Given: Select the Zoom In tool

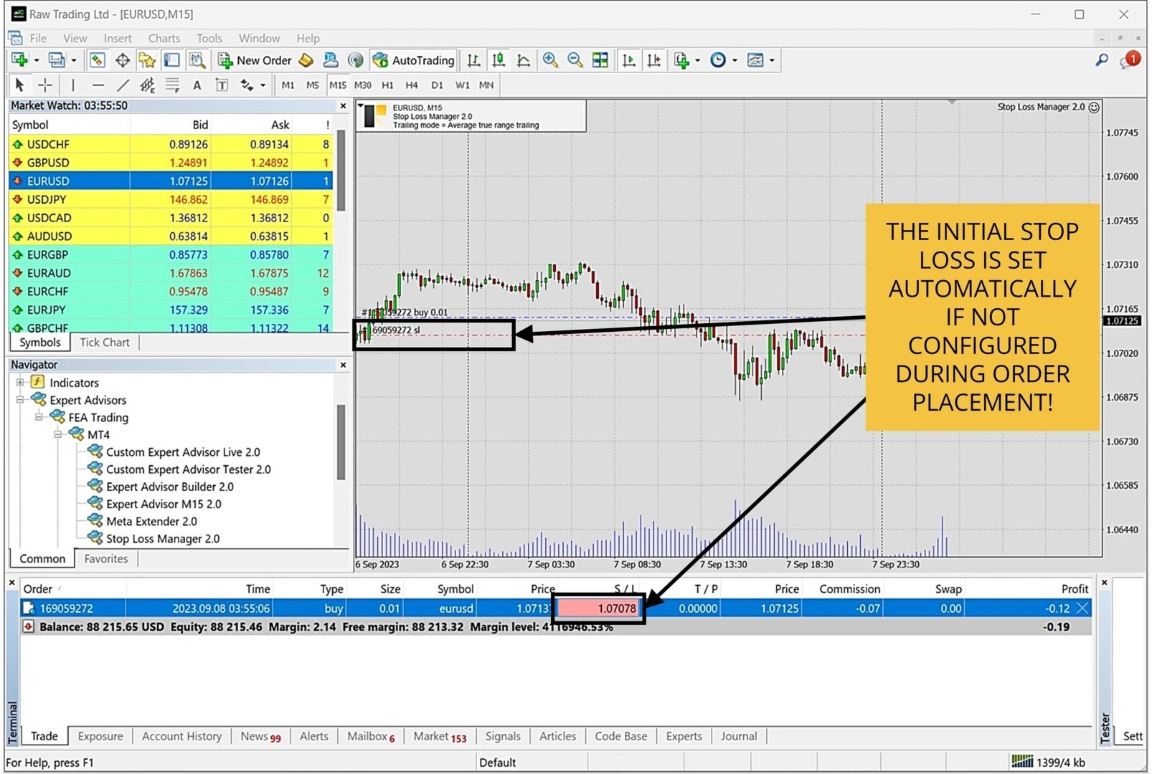Looking at the screenshot, I should pos(551,60).
